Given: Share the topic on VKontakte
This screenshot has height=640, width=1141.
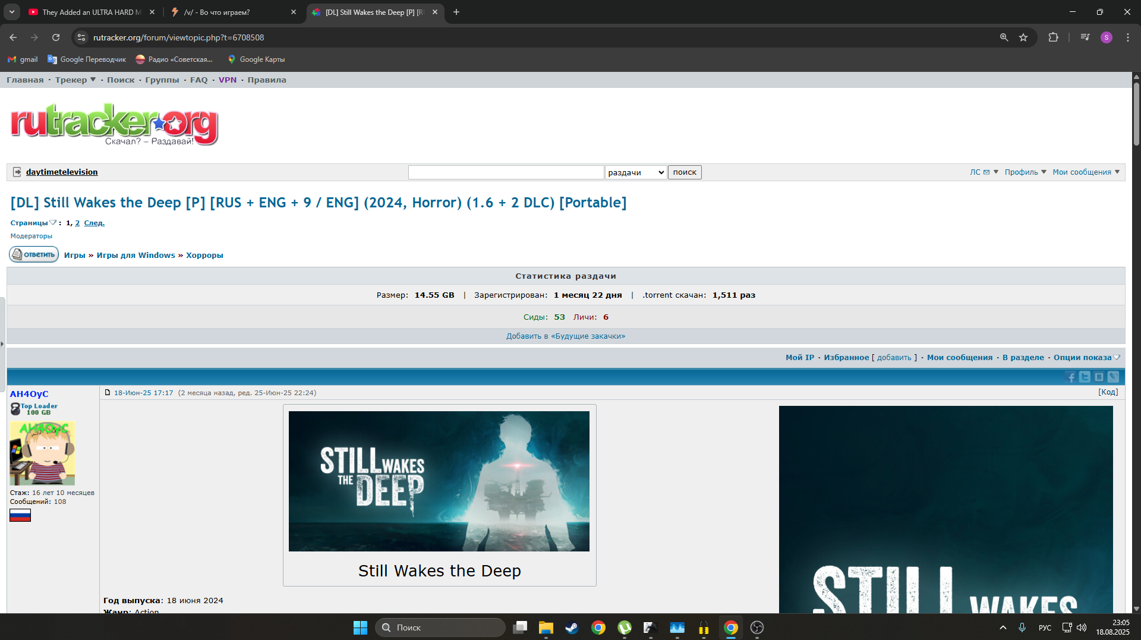Looking at the screenshot, I should tap(1099, 377).
